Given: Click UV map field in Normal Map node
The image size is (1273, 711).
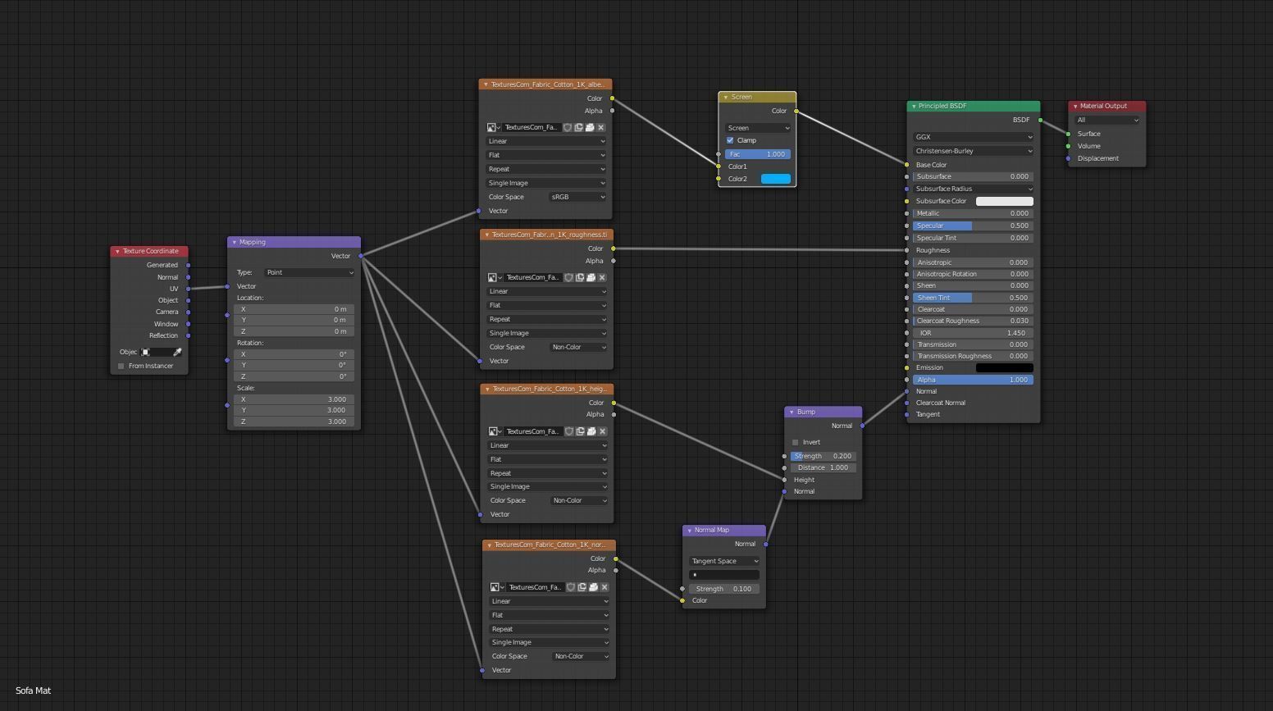Looking at the screenshot, I should [x=724, y=575].
